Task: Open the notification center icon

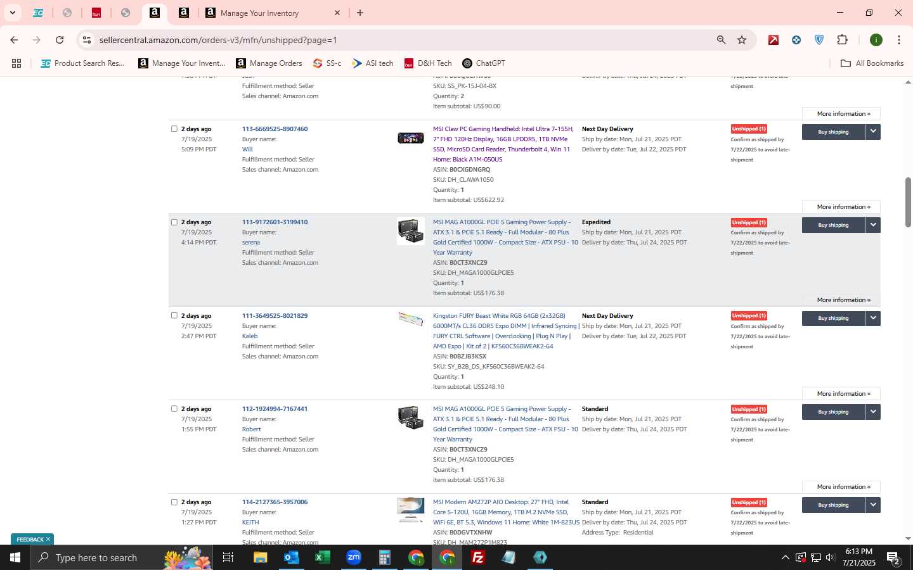Action: coord(893,558)
